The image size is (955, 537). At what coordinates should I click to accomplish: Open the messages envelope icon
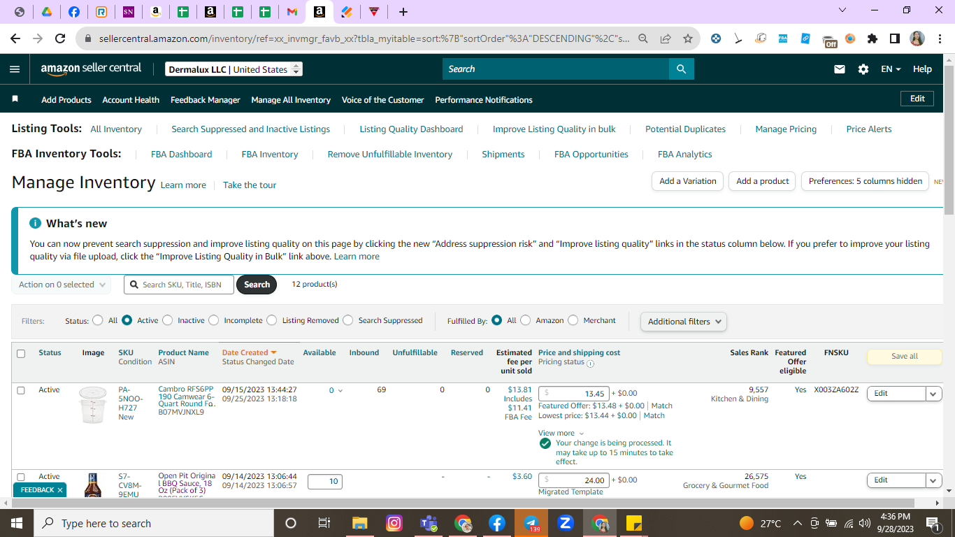pyautogui.click(x=840, y=69)
